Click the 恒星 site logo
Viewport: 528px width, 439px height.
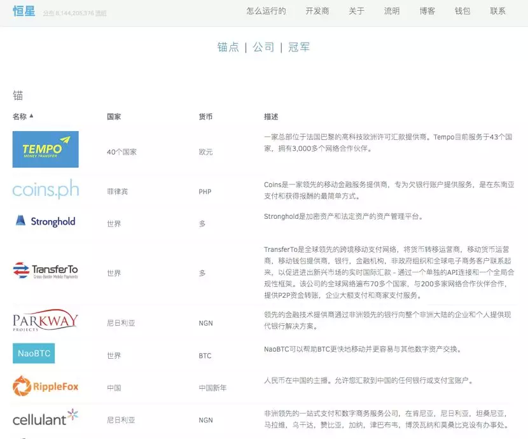[x=24, y=11]
